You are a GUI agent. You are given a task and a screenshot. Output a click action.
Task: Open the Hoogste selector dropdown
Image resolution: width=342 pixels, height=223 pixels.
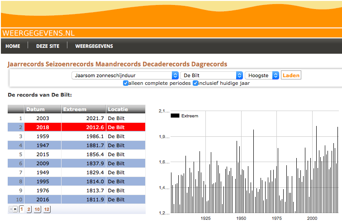[x=262, y=75]
